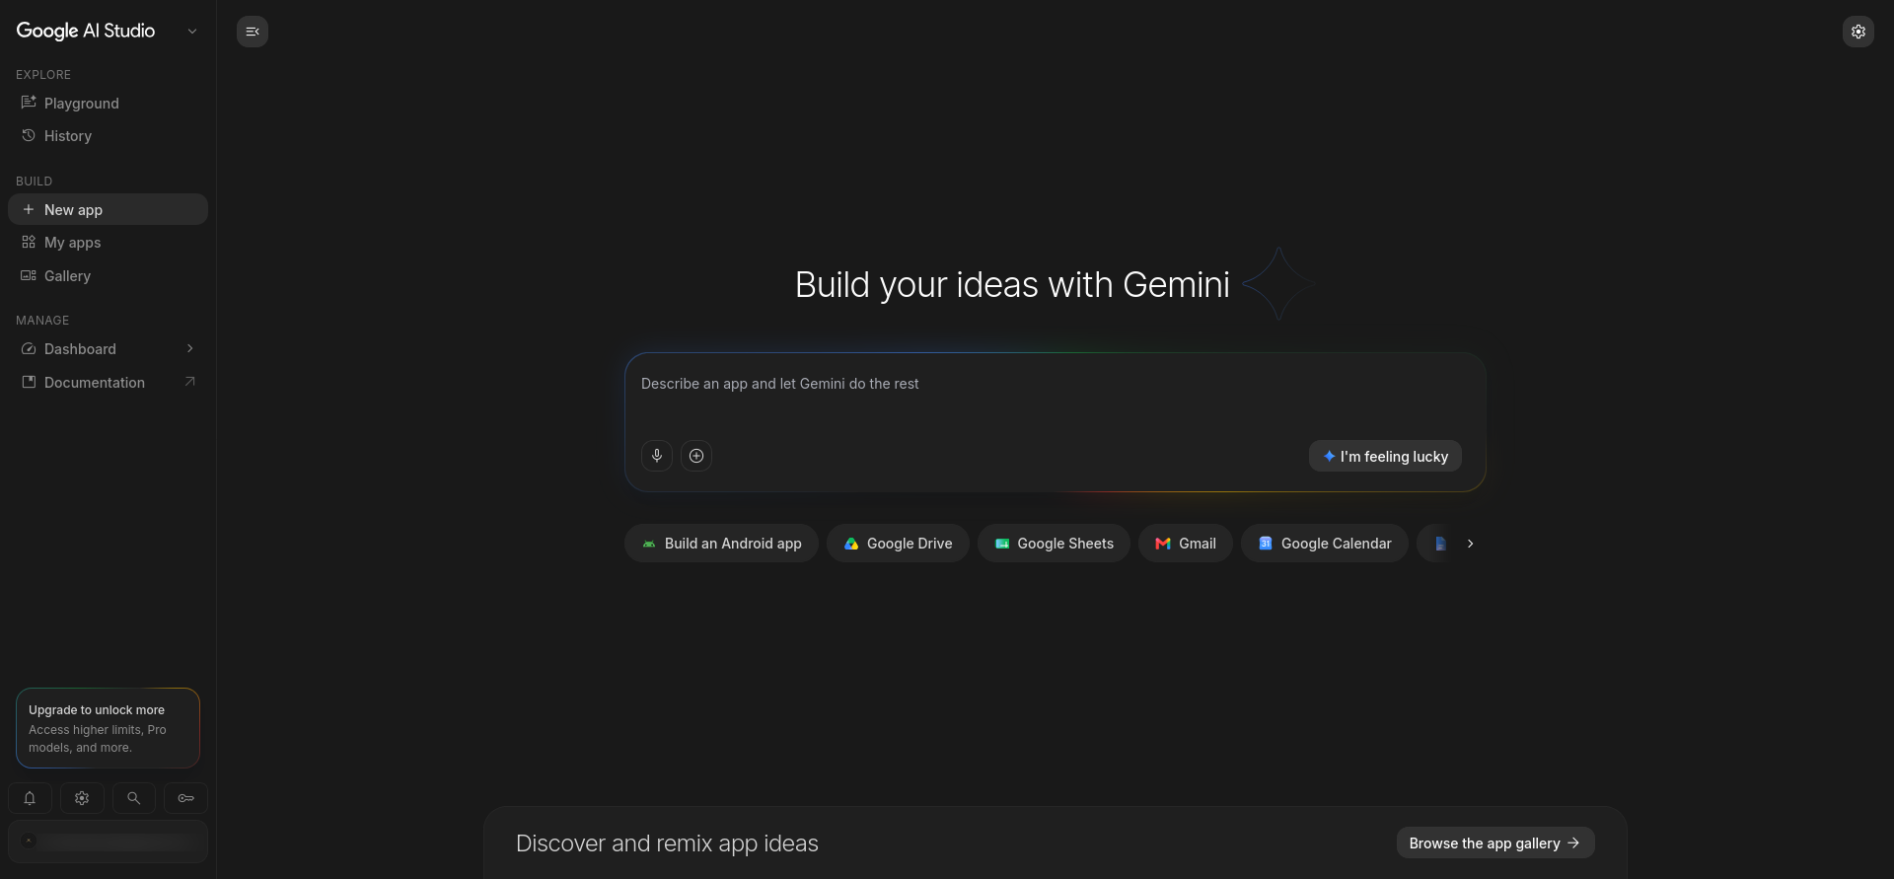Collapse the sidebar with the toggle icon
This screenshot has height=879, width=1894.
point(253,32)
